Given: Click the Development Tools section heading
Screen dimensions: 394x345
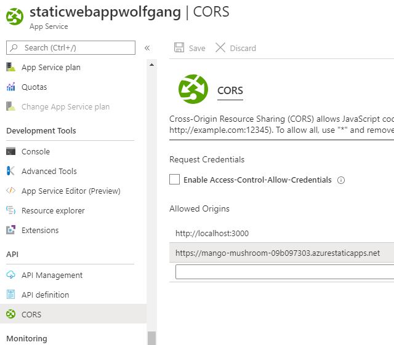Looking at the screenshot, I should [41, 130].
